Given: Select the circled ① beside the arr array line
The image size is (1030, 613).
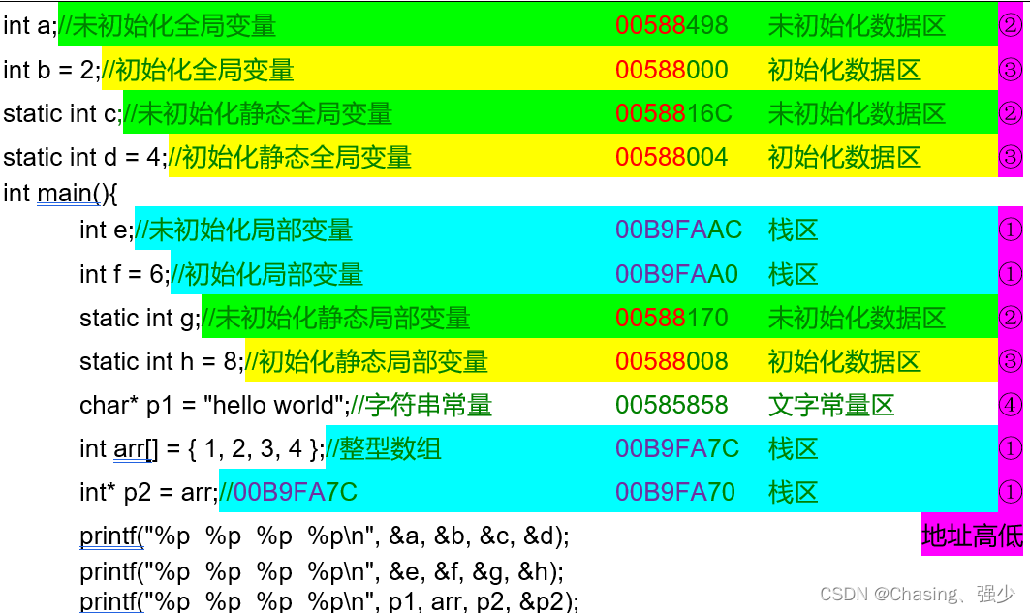Looking at the screenshot, I should 1012,448.
